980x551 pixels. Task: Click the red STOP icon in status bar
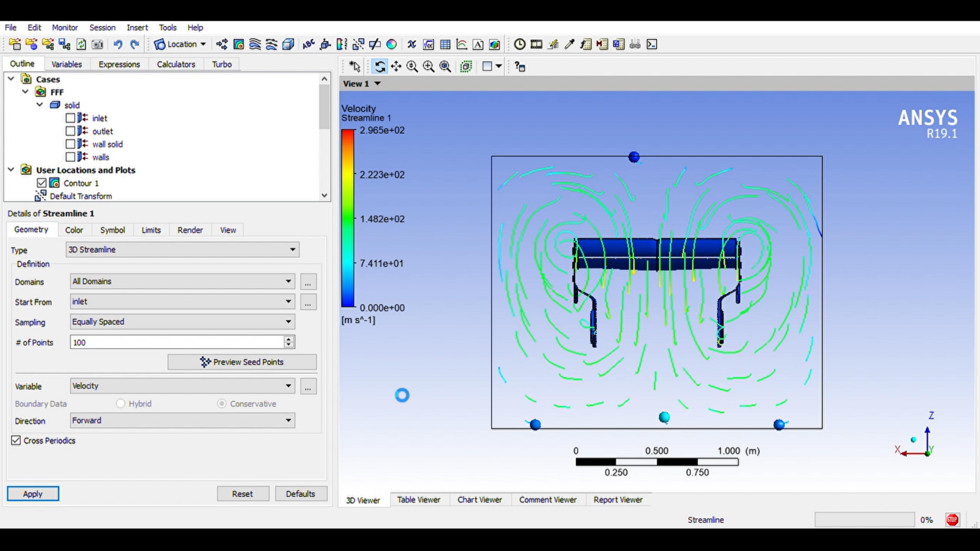pyautogui.click(x=952, y=520)
